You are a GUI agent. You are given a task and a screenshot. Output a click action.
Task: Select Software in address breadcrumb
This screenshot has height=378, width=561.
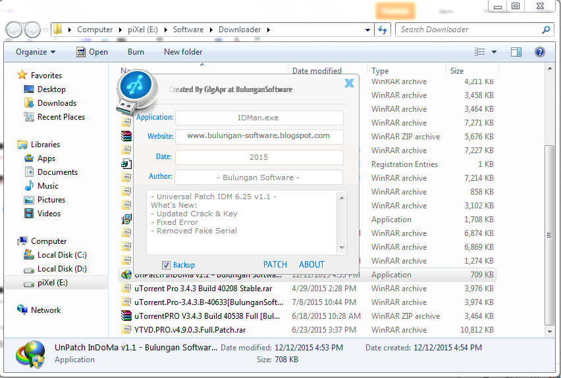coord(188,30)
